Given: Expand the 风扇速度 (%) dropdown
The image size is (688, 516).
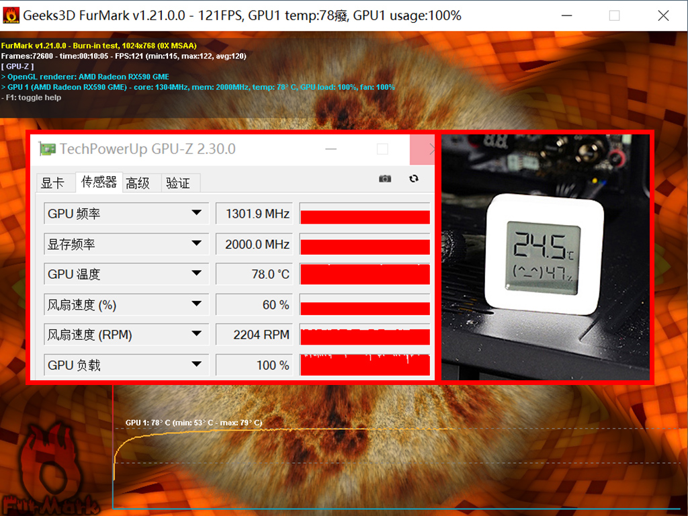Looking at the screenshot, I should point(198,304).
